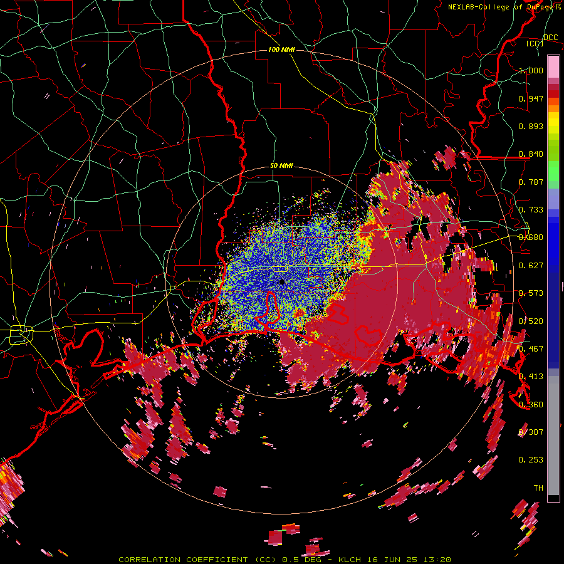
Task: Click the 0.520 scale value
Action: tap(531, 321)
